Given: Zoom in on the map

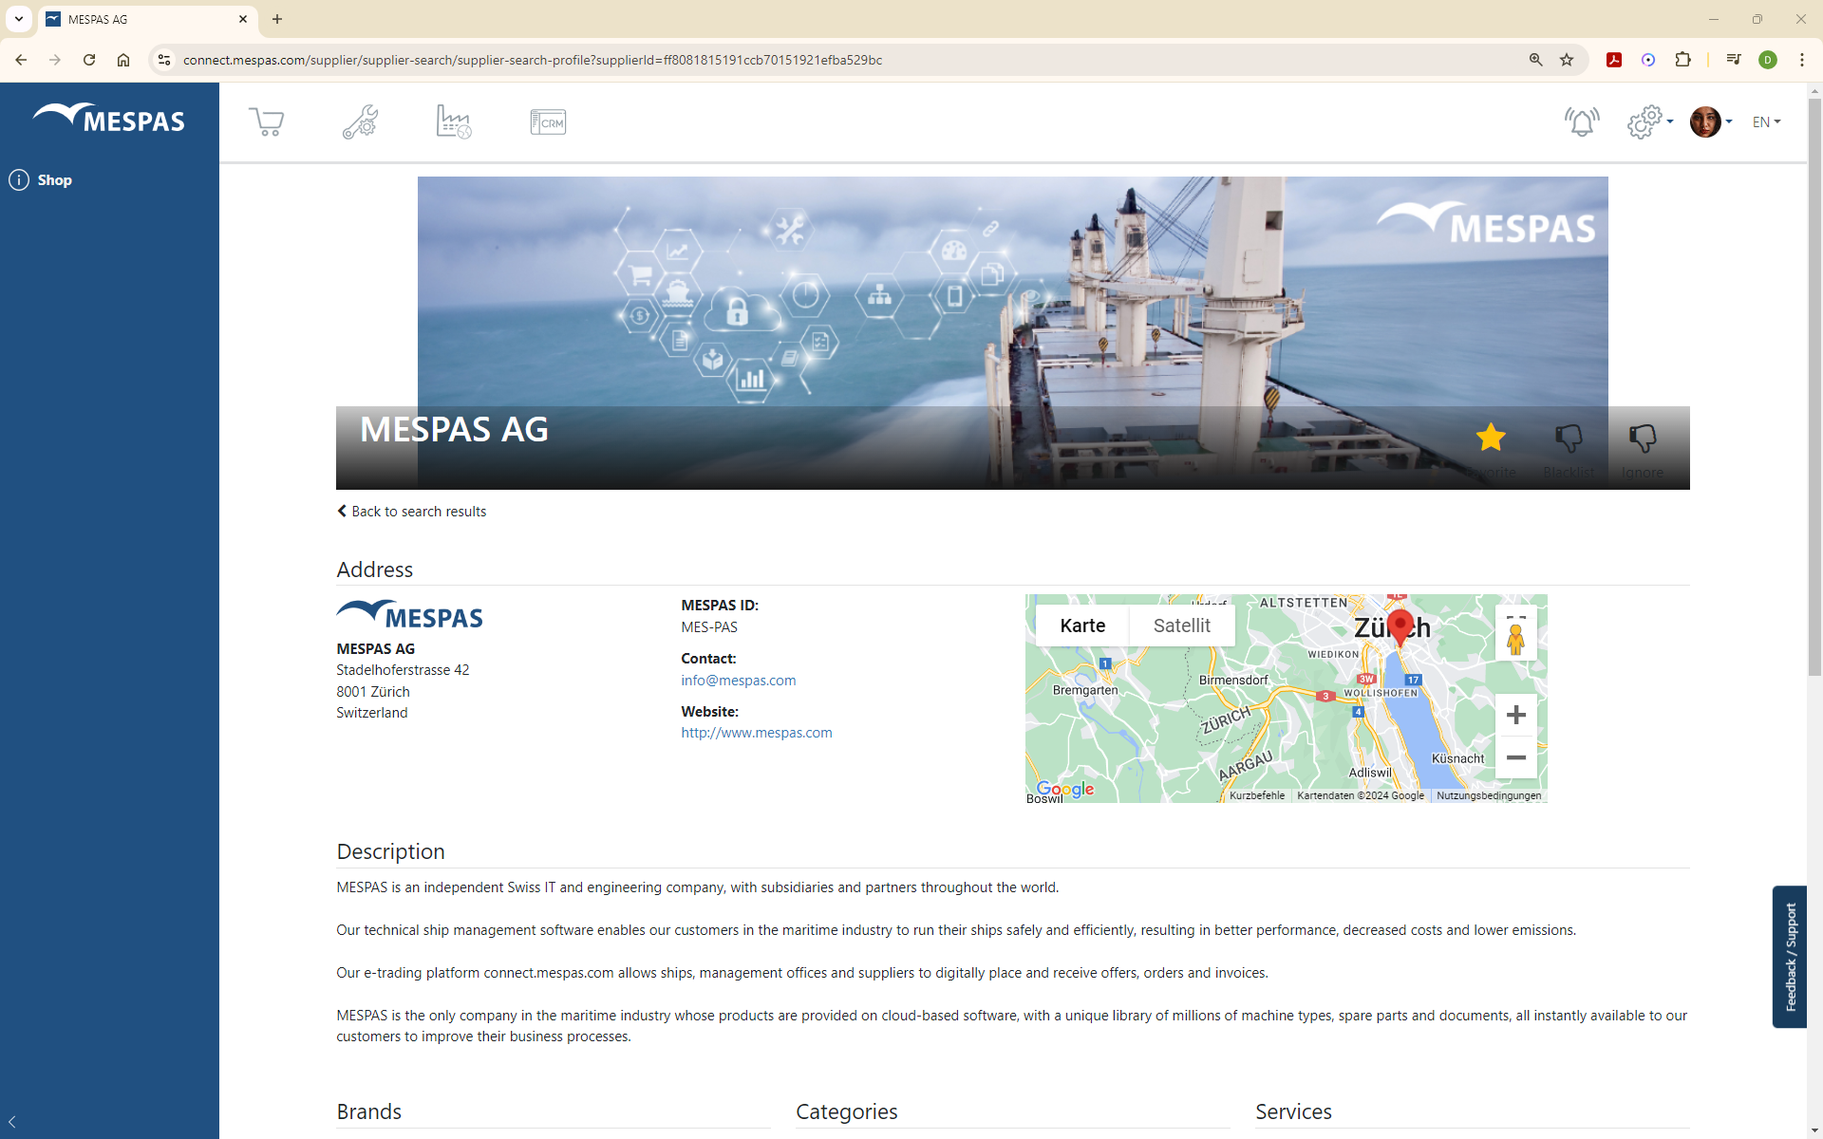Looking at the screenshot, I should (x=1516, y=715).
